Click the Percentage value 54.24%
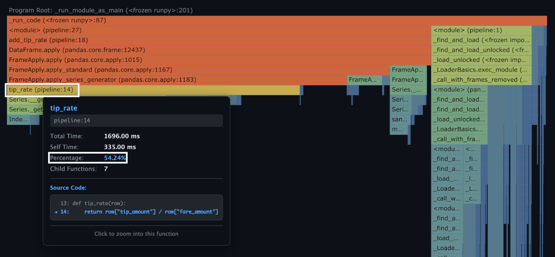 (x=115, y=158)
